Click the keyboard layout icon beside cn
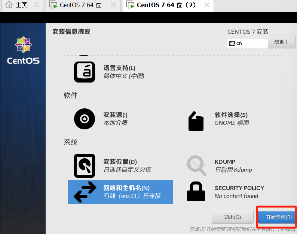This screenshot has height=234, width=297. (x=232, y=43)
